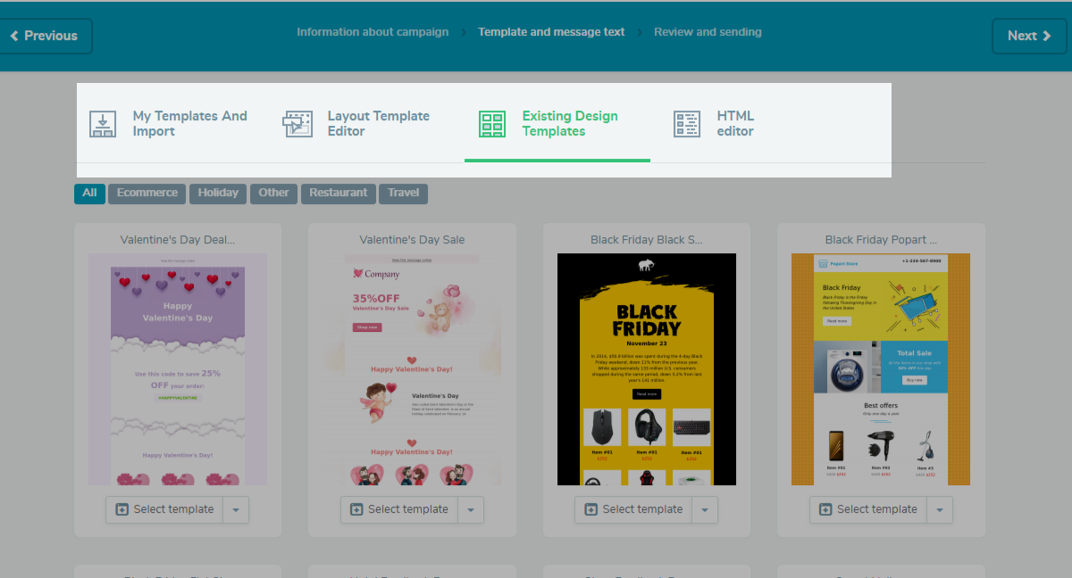
Task: Click the Next button
Action: click(x=1029, y=36)
